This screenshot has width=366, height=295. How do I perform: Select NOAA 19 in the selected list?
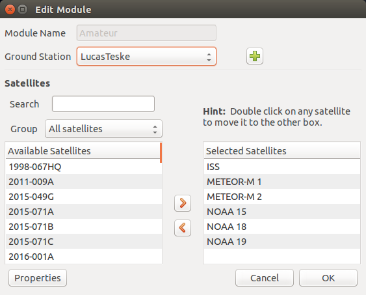(x=282, y=242)
